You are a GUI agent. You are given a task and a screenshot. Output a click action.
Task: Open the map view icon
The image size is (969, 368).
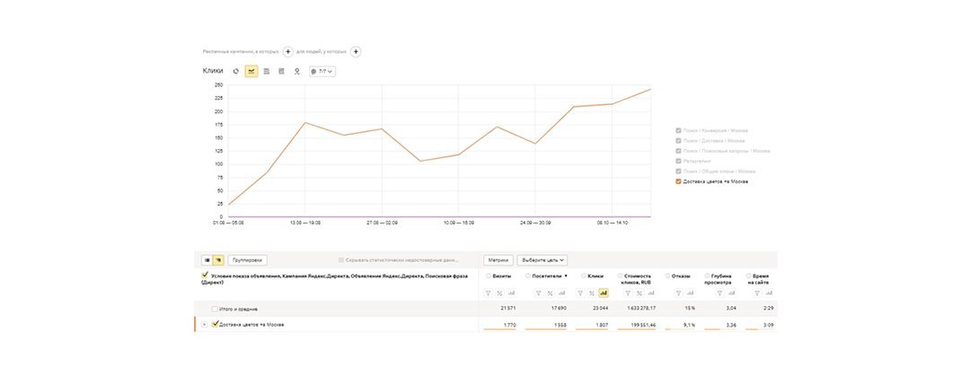point(296,71)
